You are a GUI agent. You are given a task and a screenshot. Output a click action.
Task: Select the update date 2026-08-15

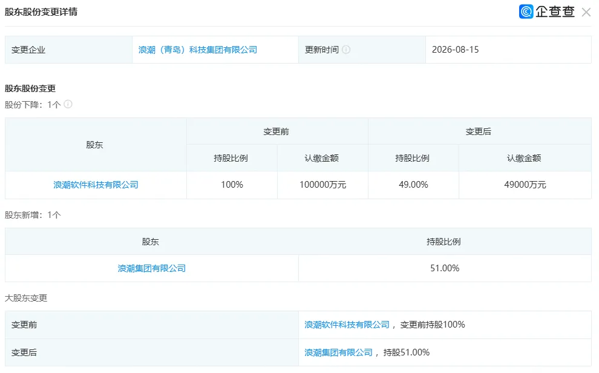point(456,50)
